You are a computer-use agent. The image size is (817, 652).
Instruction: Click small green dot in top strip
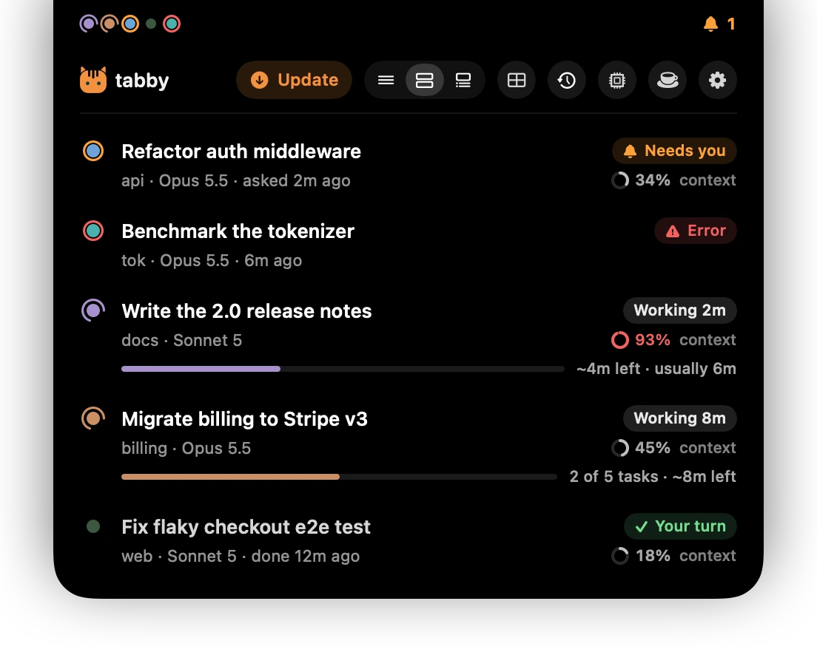pos(151,24)
